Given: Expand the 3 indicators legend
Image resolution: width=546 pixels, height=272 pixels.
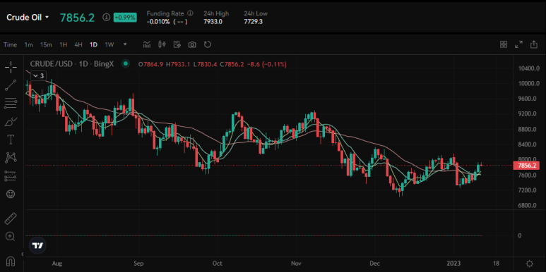Looking at the screenshot, I should pyautogui.click(x=38, y=75).
